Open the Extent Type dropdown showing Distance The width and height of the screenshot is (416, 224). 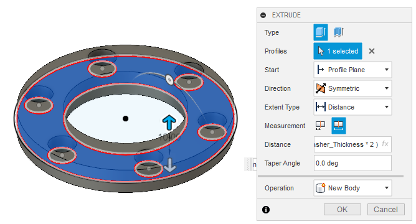[x=352, y=107]
